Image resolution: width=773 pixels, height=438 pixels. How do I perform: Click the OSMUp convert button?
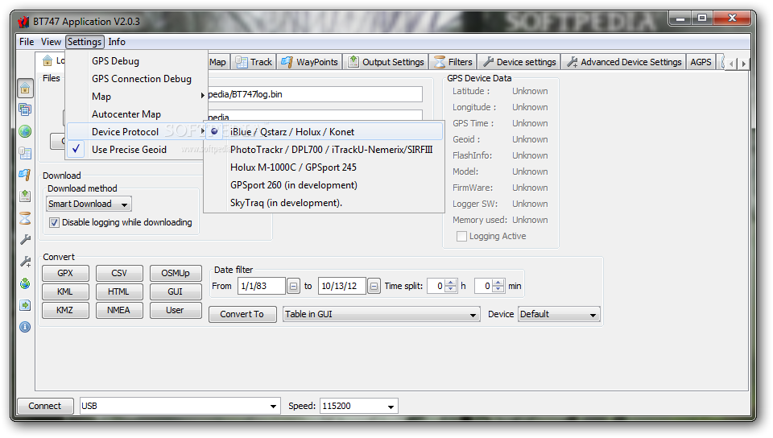click(176, 273)
